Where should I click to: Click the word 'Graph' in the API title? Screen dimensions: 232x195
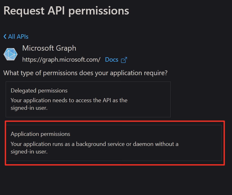66,48
